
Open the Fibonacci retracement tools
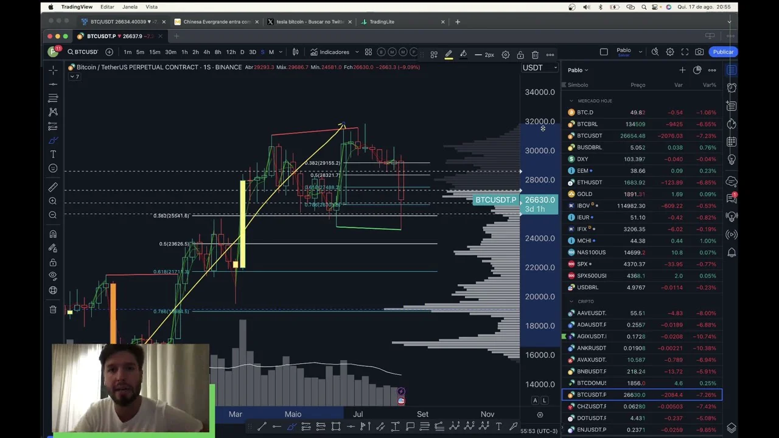(53, 98)
